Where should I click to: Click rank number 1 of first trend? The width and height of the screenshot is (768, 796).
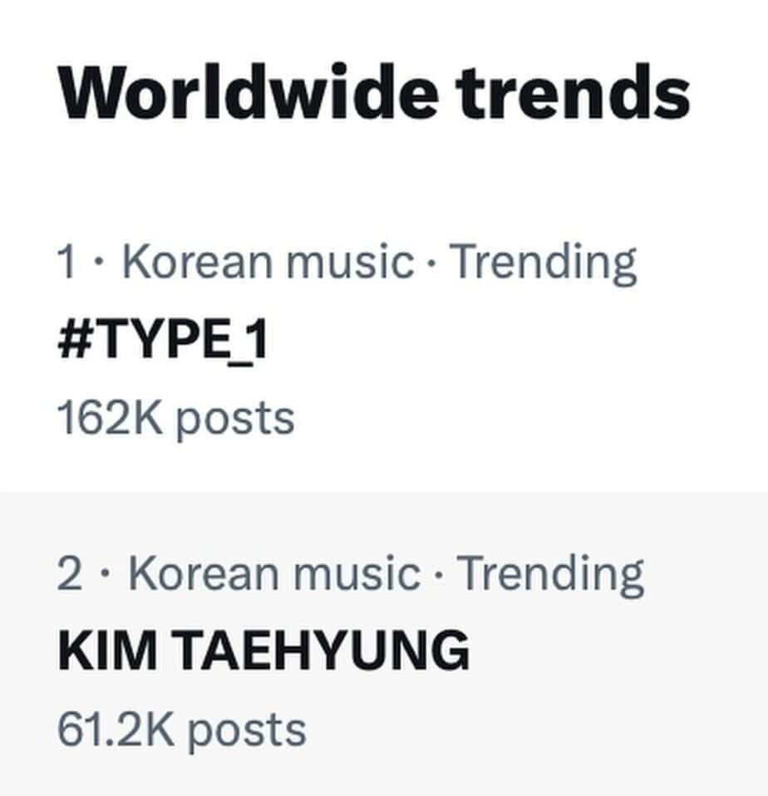coord(66,263)
